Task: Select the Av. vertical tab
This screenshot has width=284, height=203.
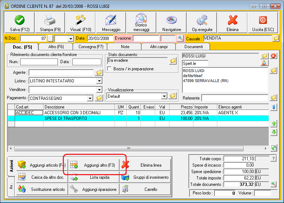Action: click(x=11, y=187)
